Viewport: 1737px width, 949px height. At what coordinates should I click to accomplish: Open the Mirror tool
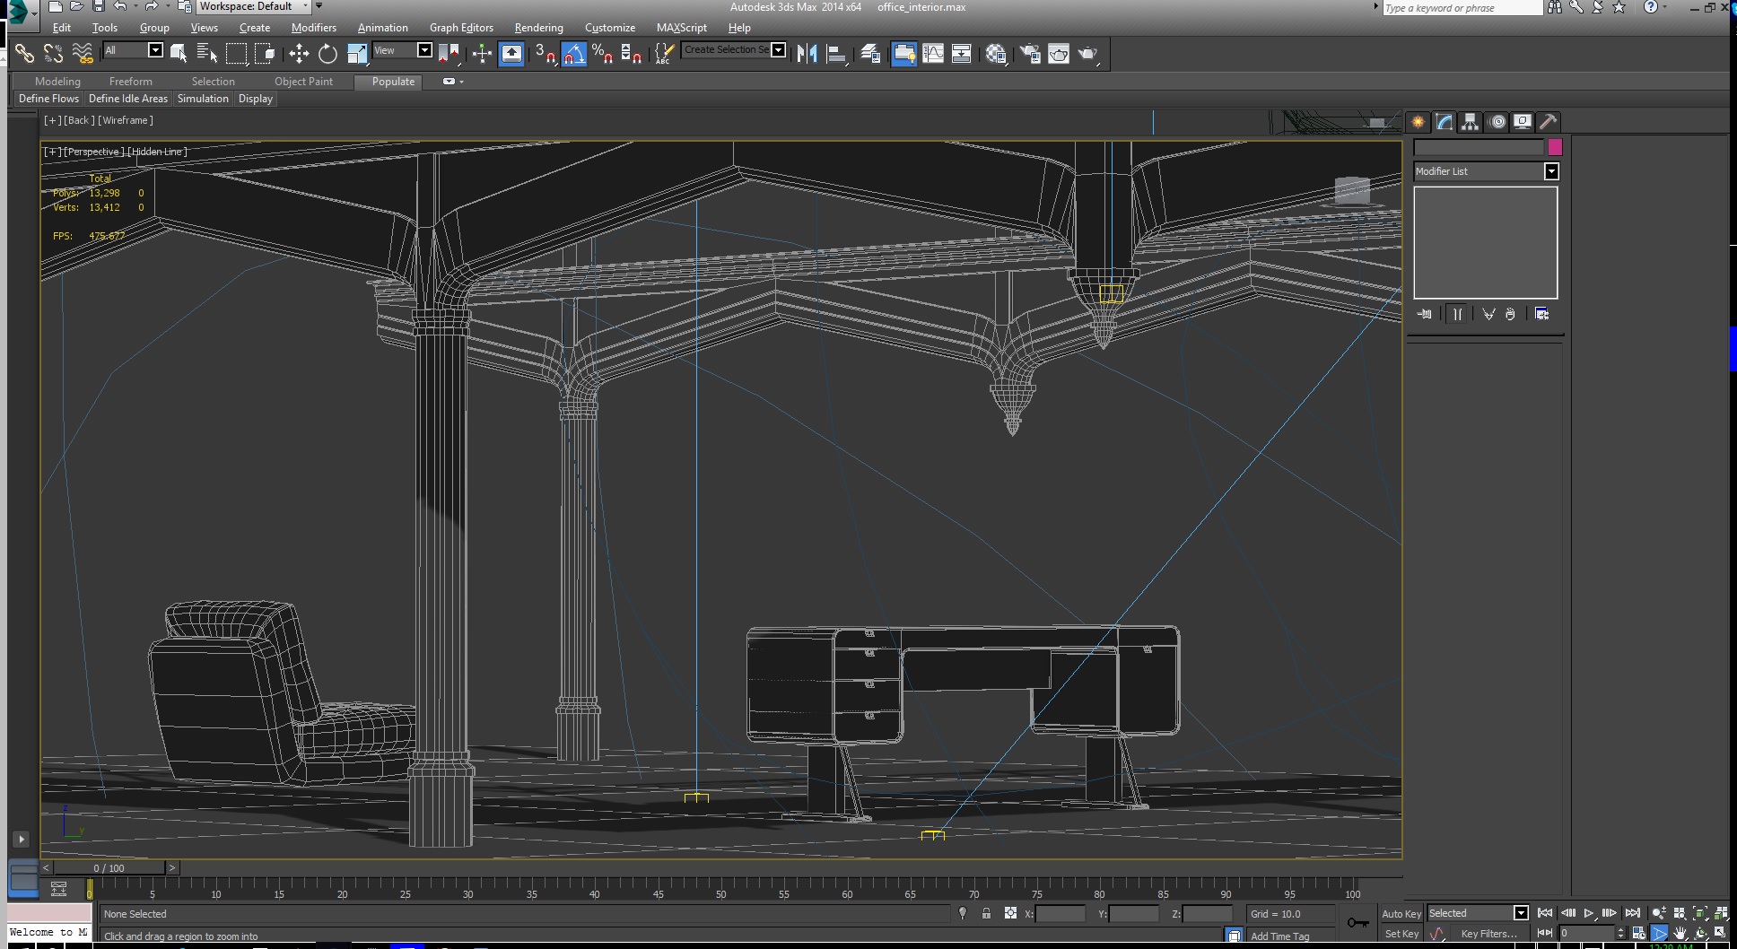point(807,54)
